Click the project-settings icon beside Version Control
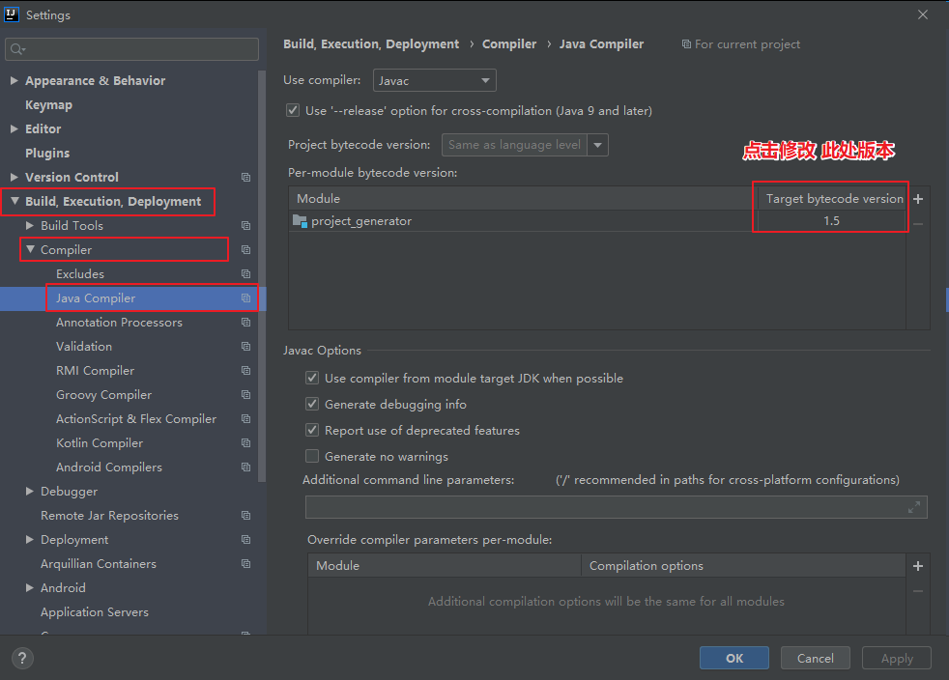This screenshot has height=680, width=949. (245, 177)
